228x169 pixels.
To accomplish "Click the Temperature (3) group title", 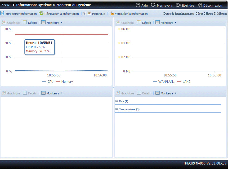I will 129,109.
